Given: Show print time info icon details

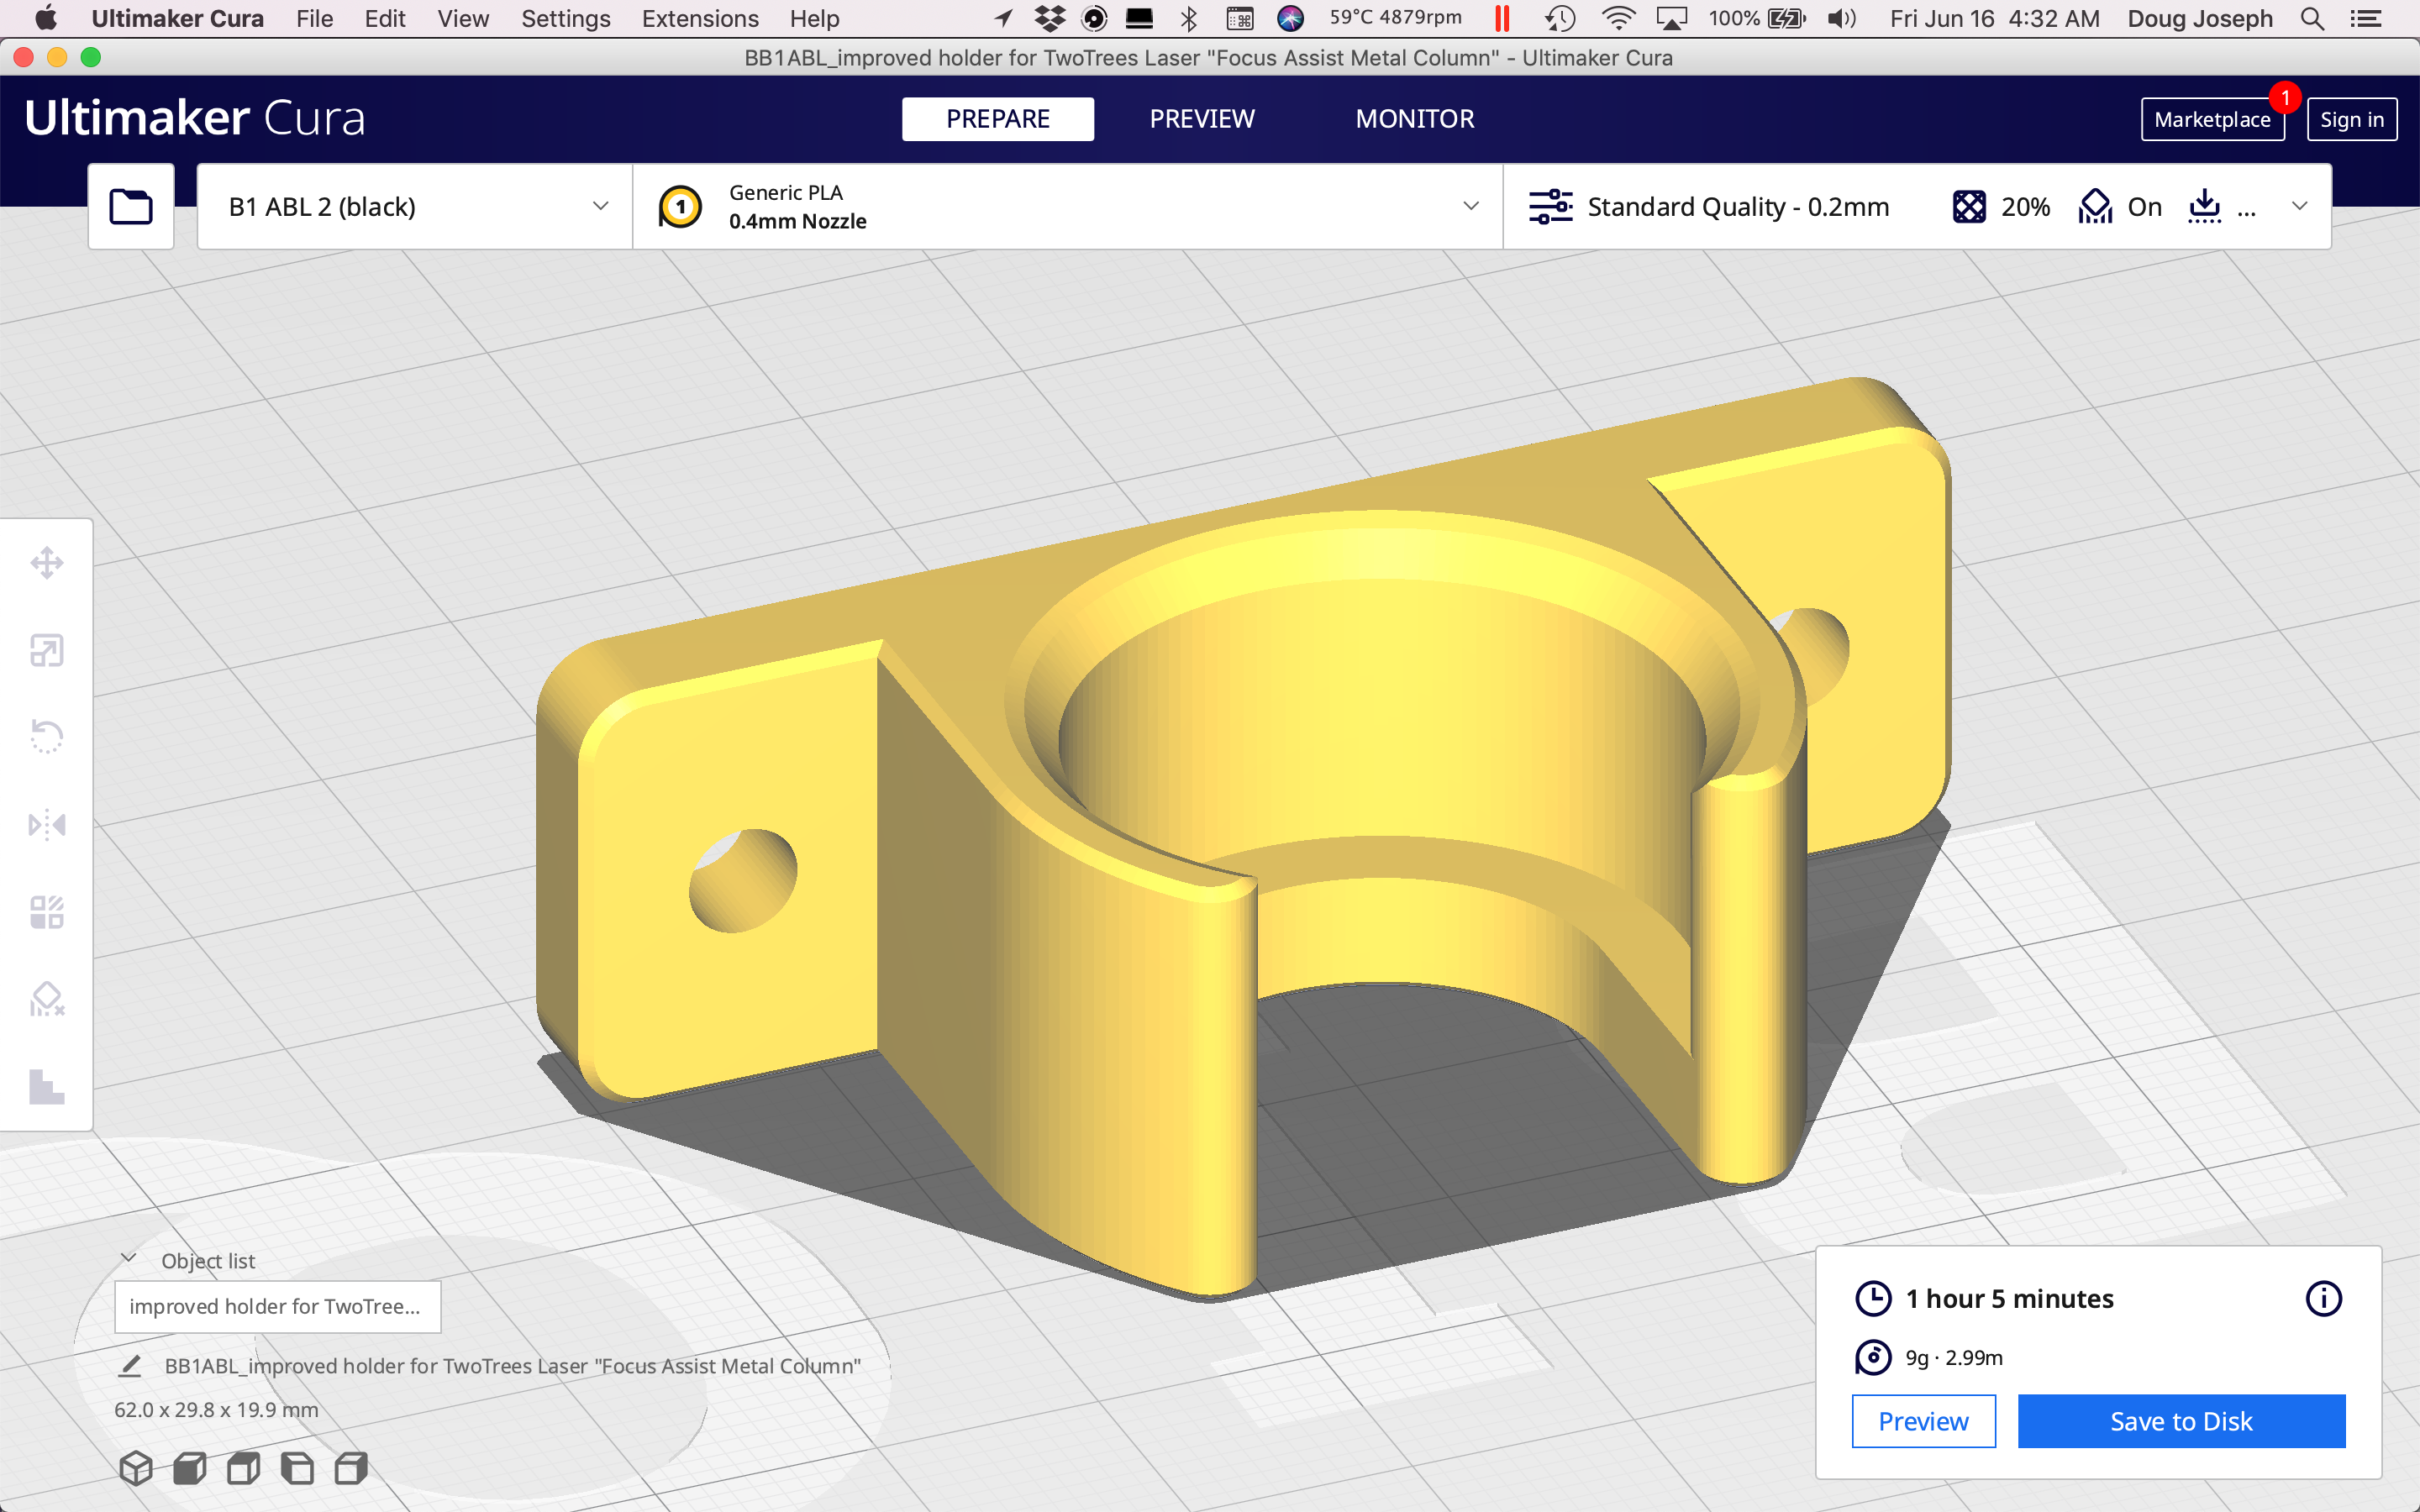Looking at the screenshot, I should pos(2323,1298).
